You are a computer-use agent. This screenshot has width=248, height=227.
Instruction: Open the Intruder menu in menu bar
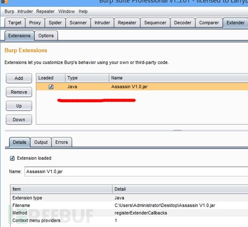(x=25, y=11)
